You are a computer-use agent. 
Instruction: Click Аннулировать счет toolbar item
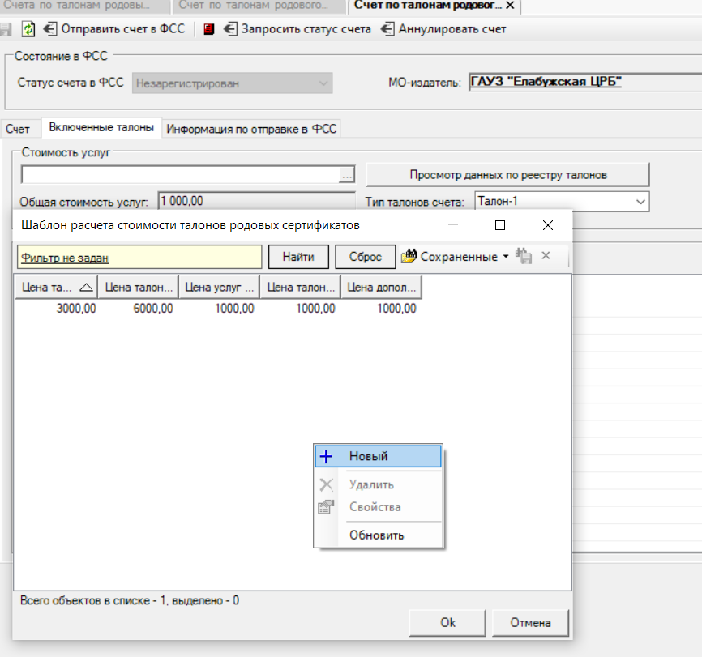point(443,29)
